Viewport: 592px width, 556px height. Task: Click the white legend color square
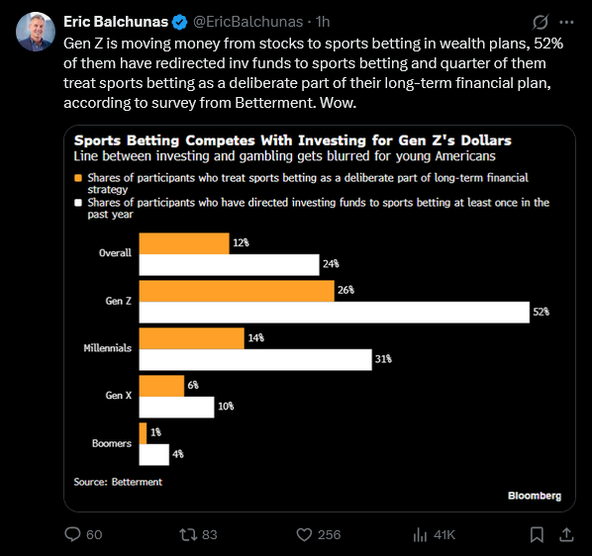point(78,203)
